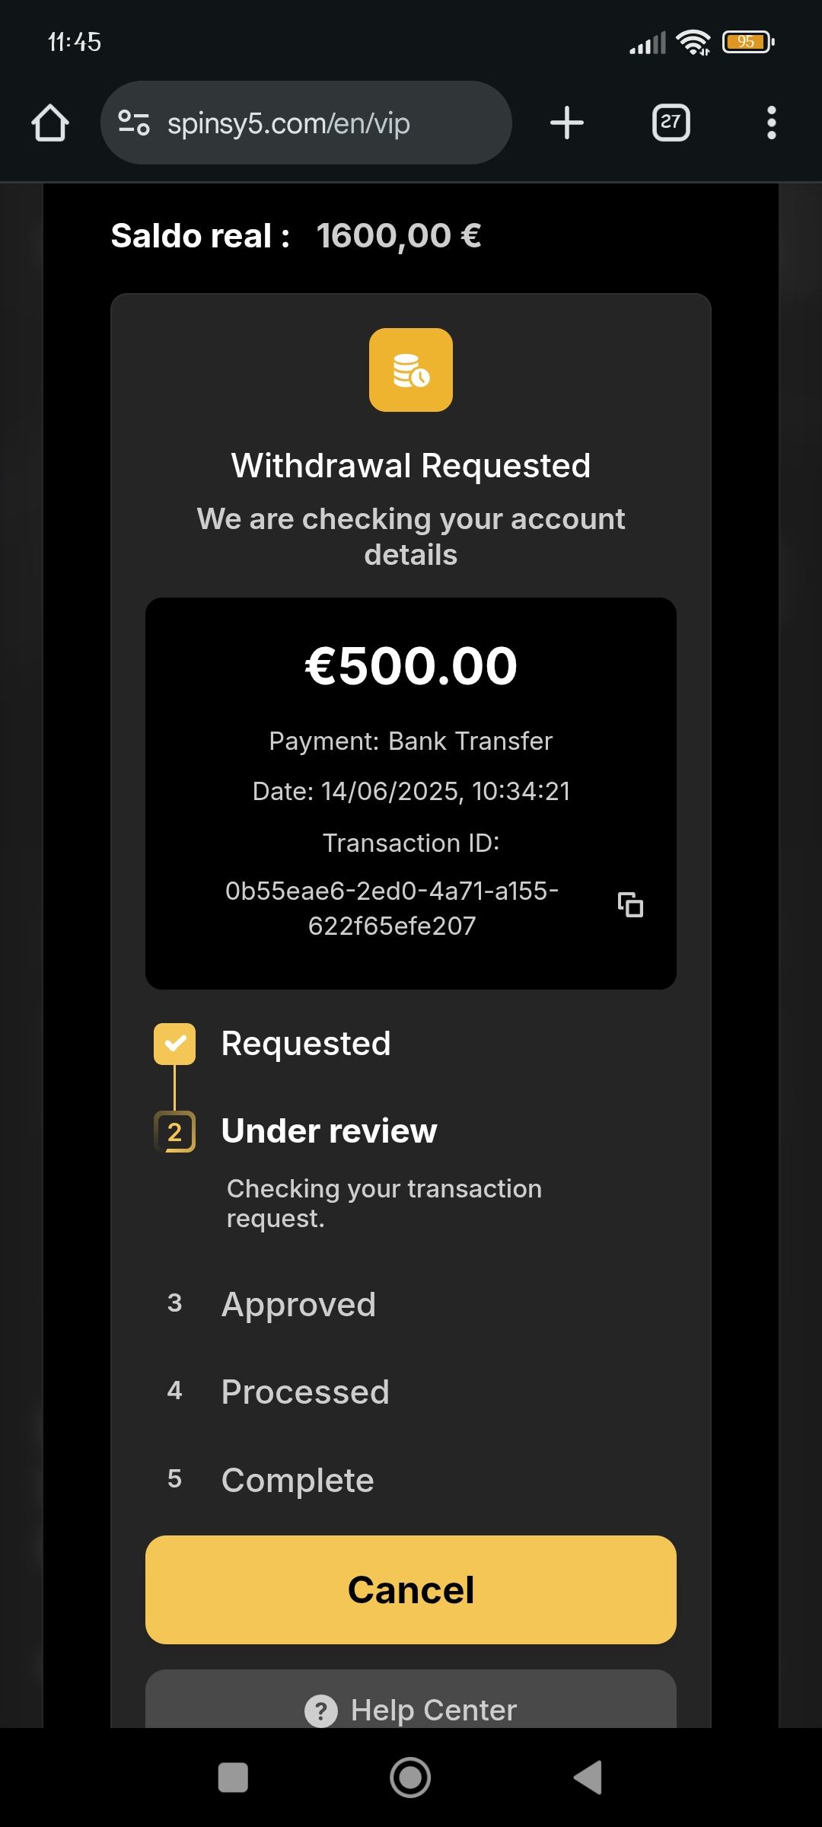Open the tab switcher showing 27

(x=671, y=123)
